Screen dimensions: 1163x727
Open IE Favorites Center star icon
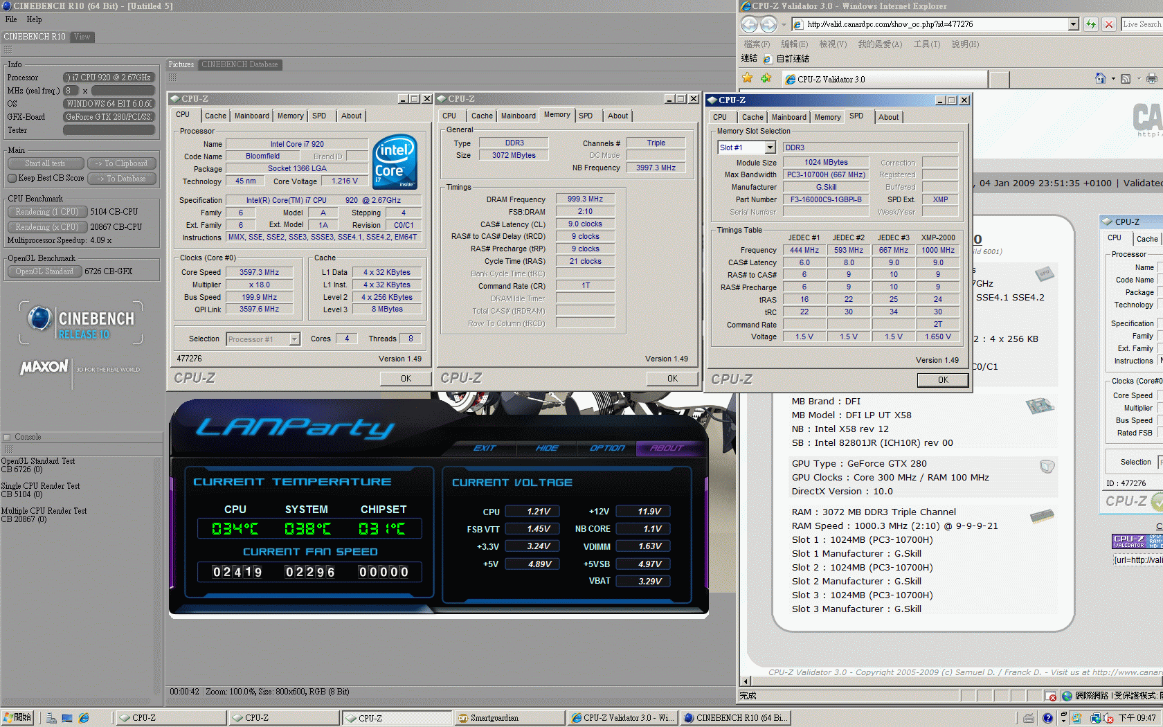pyautogui.click(x=748, y=78)
